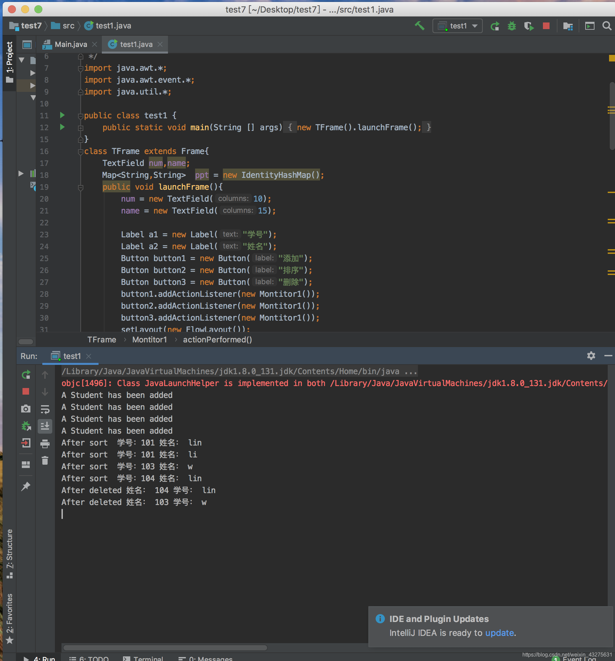Click the console horizontal scrollbar
This screenshot has width=615, height=661.
tap(165, 647)
